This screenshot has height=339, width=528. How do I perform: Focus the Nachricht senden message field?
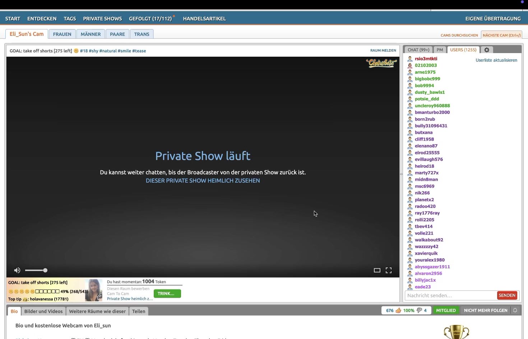click(450, 296)
